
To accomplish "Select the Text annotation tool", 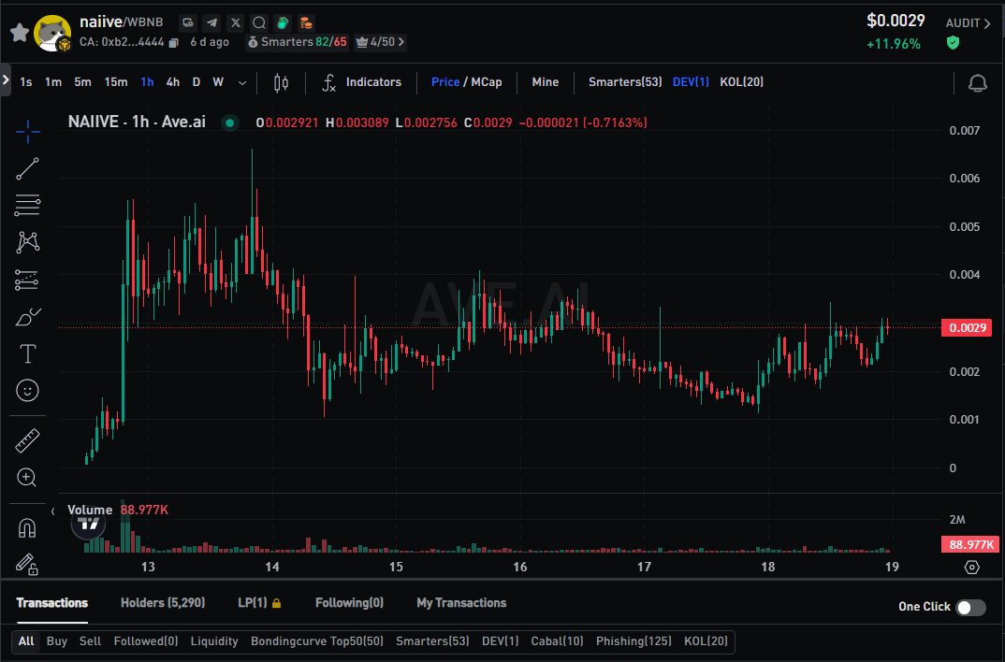I will [x=27, y=353].
